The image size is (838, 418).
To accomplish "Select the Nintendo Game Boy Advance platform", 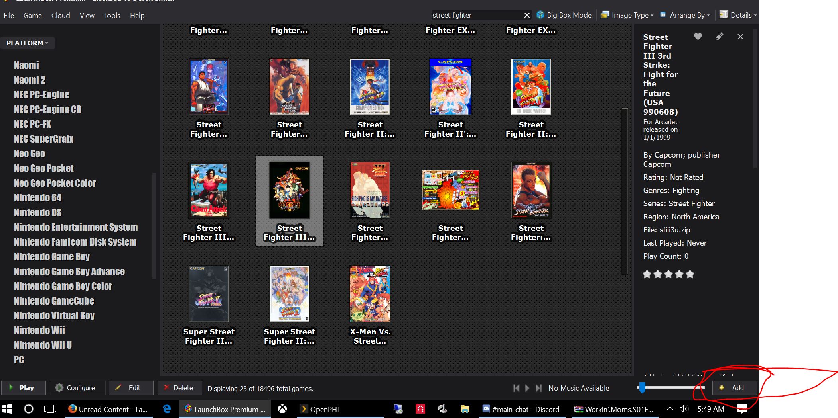I will (69, 272).
